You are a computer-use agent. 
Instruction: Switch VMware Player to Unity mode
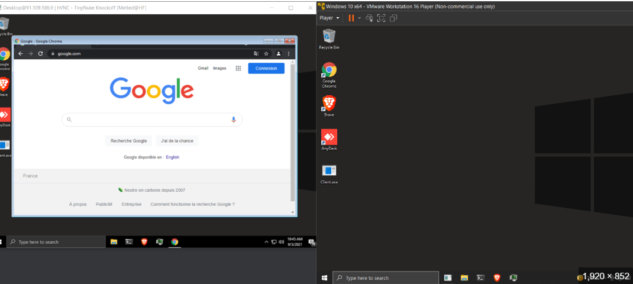pyautogui.click(x=393, y=18)
